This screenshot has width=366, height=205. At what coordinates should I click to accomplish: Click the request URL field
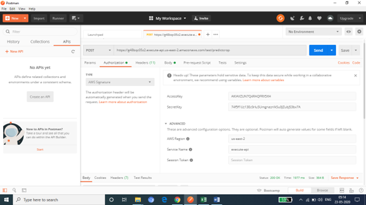coord(210,50)
